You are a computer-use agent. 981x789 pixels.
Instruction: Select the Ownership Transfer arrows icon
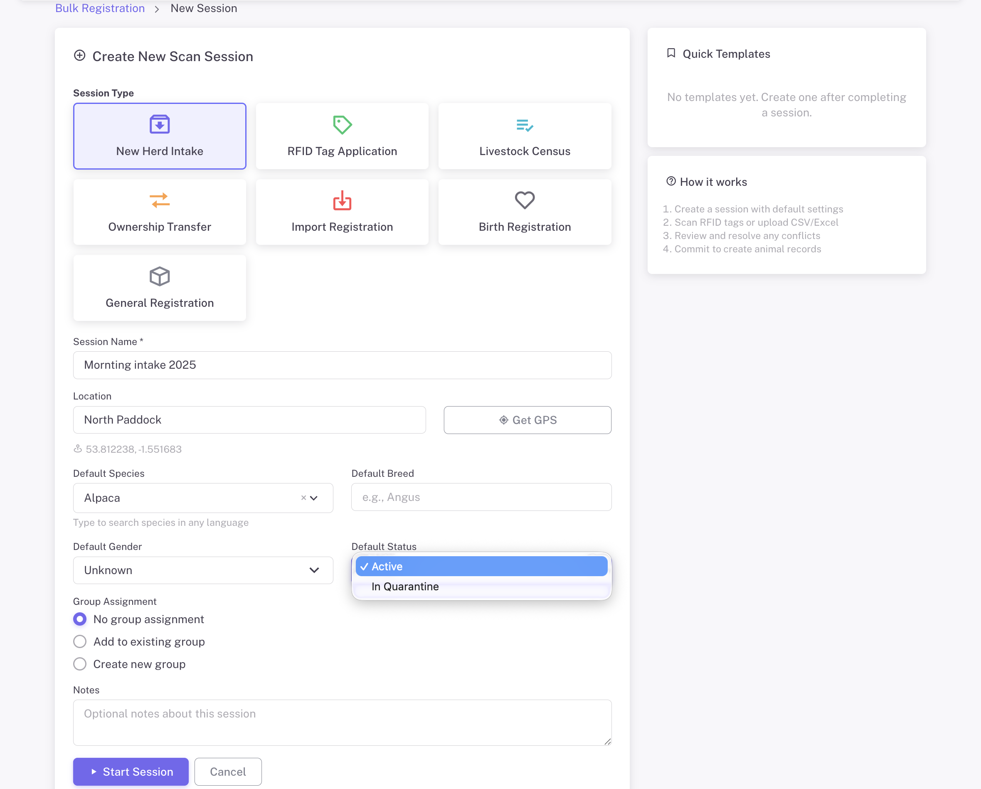159,200
